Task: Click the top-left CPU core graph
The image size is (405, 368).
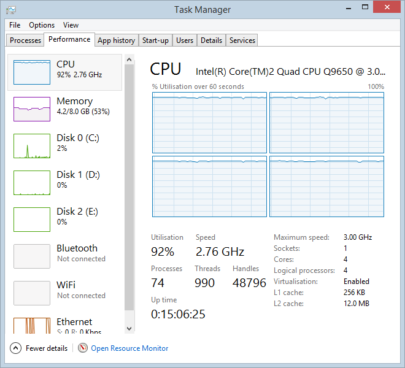Action: point(209,121)
